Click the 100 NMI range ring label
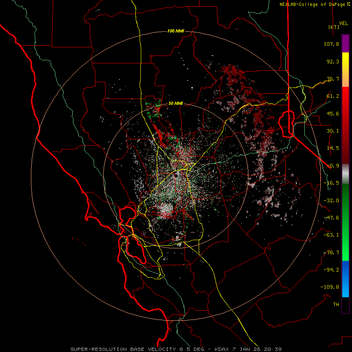Image resolution: width=352 pixels, height=352 pixels. point(176,31)
